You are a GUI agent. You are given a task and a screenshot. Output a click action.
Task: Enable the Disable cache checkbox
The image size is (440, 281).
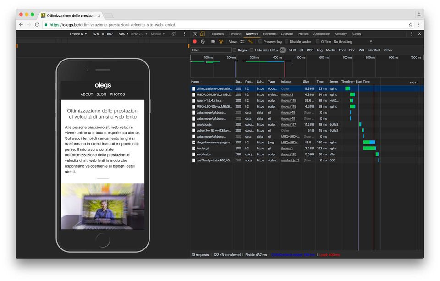coord(286,42)
